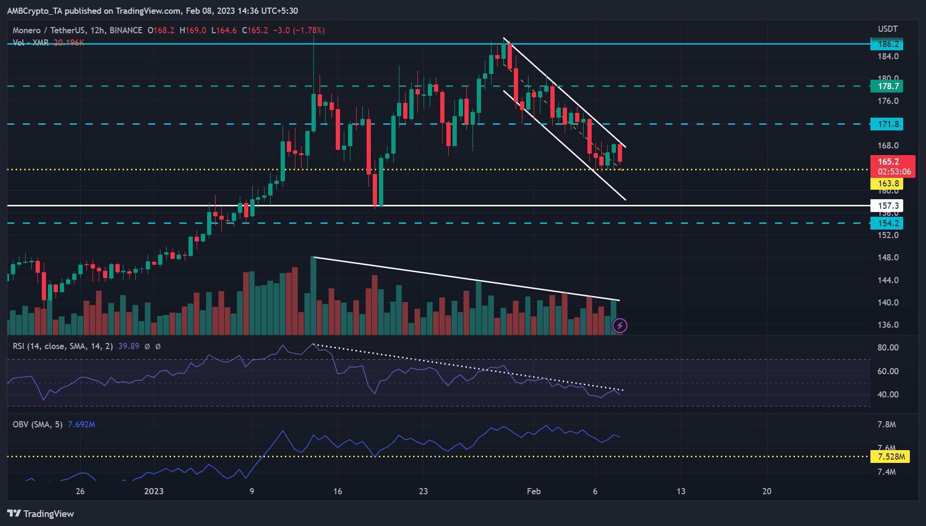Click the 40.00 RSI axis value
This screenshot has height=526, width=926.
coord(888,395)
